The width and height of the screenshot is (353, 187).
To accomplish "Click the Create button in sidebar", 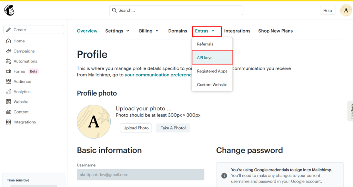I will point(34,30).
